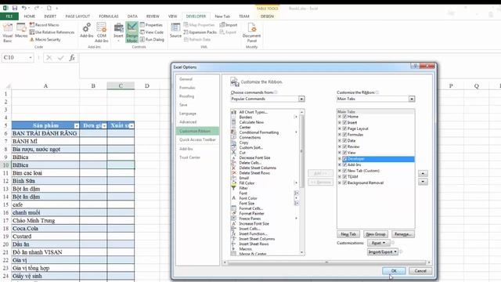Screen dimensions: 501x282
Task: Click View Code in Controls group
Action: (x=152, y=32)
